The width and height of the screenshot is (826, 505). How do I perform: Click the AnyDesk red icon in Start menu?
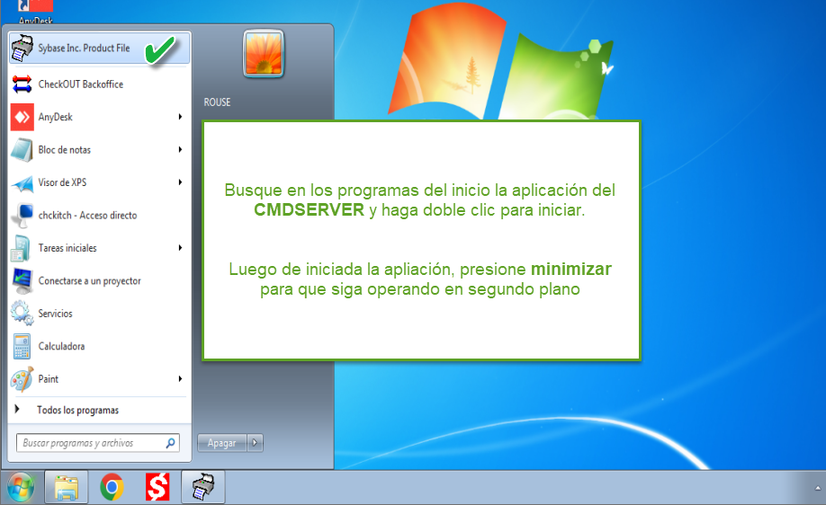pyautogui.click(x=22, y=117)
